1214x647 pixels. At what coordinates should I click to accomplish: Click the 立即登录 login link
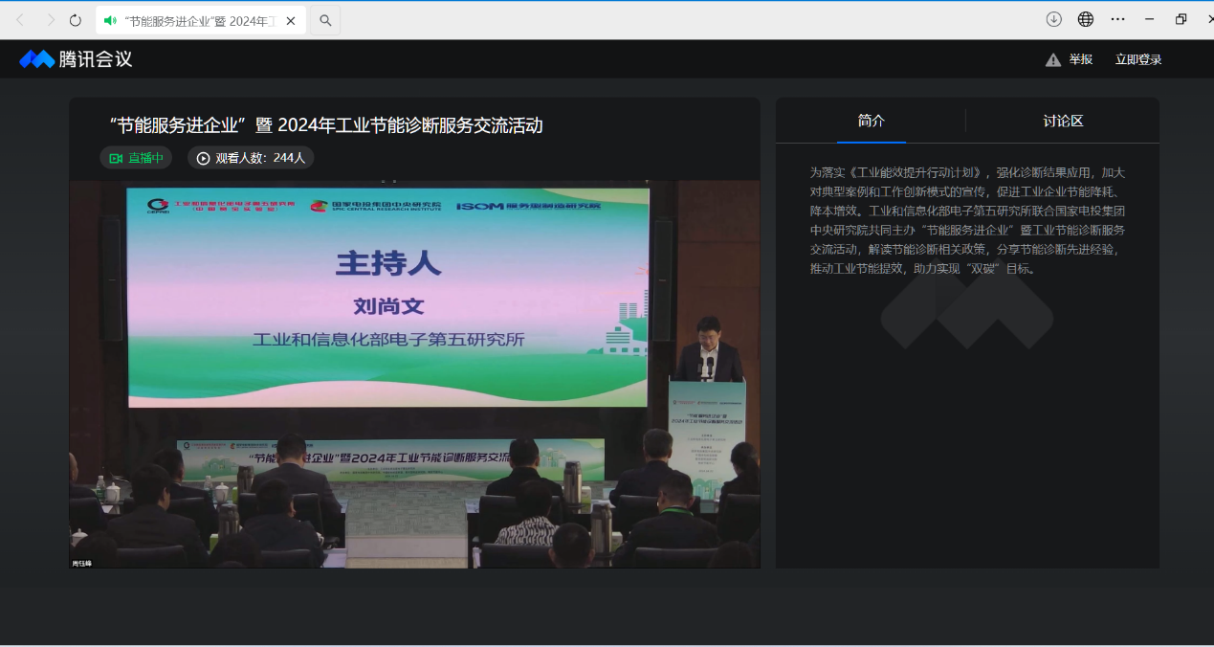pyautogui.click(x=1138, y=59)
